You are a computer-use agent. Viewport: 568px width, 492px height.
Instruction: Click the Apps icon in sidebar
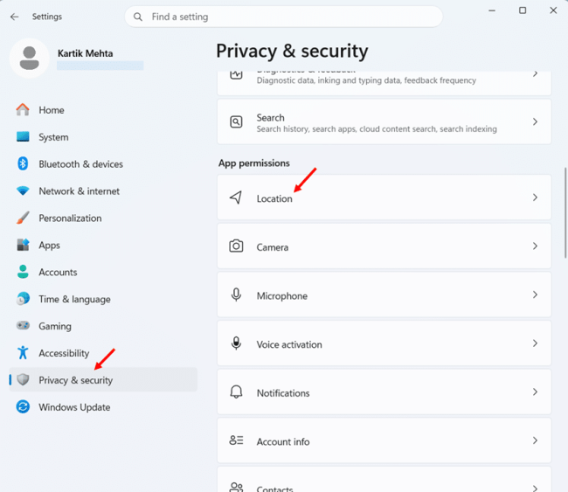(x=23, y=245)
